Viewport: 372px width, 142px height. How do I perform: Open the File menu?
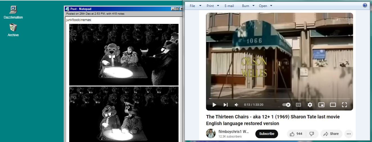coord(192,6)
